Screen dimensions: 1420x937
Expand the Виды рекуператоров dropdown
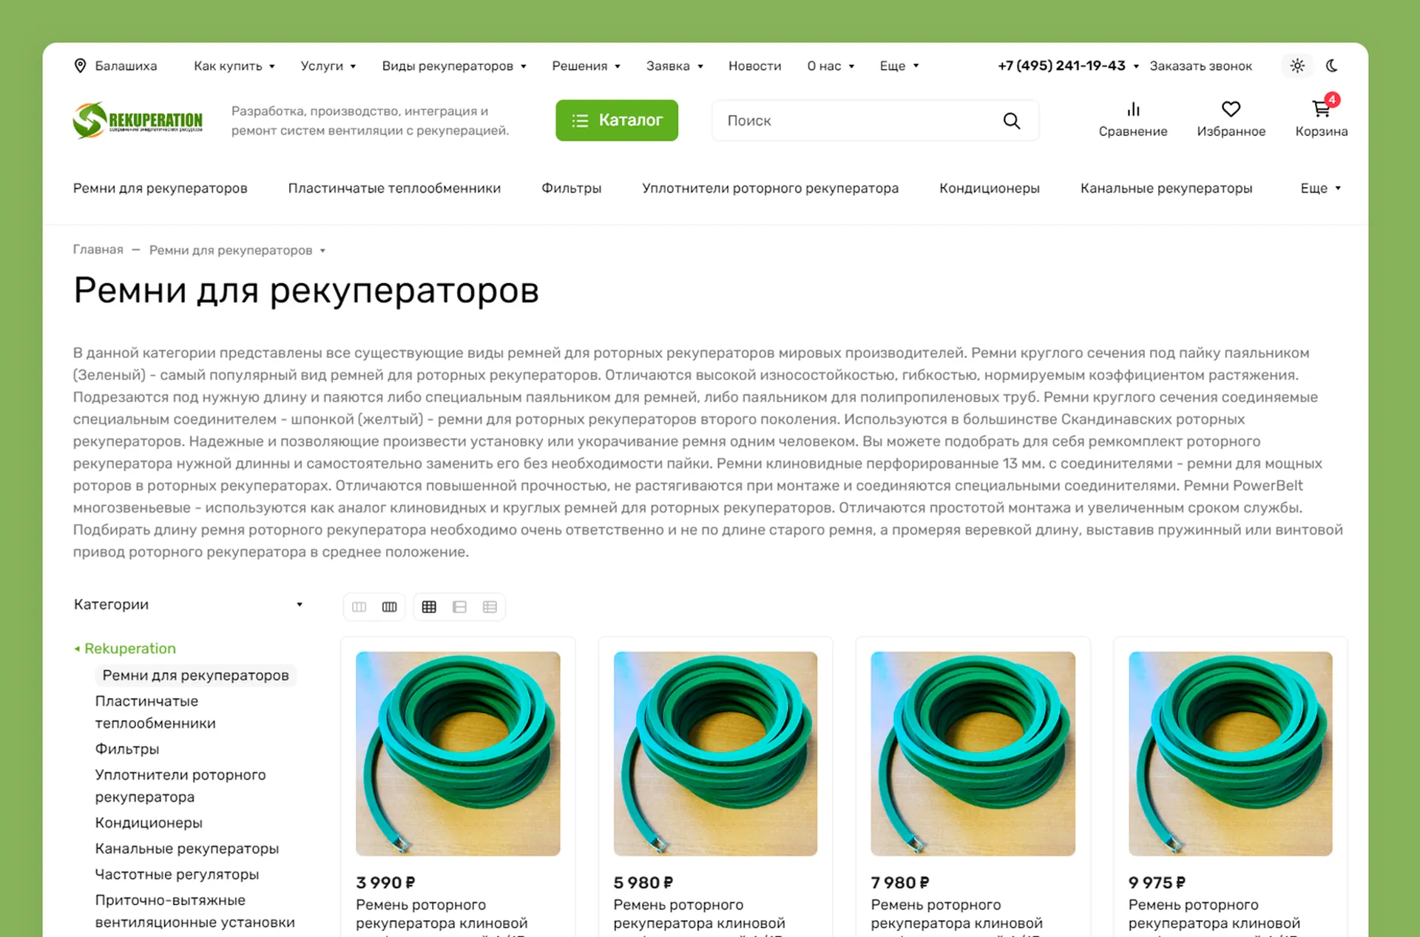point(454,66)
